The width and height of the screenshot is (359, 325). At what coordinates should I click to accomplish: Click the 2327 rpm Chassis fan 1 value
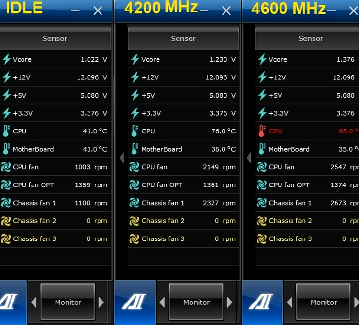(x=219, y=203)
